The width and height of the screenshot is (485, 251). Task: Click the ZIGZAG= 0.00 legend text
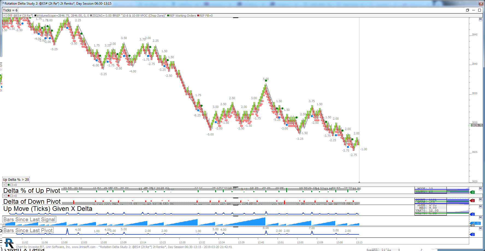[102, 16]
